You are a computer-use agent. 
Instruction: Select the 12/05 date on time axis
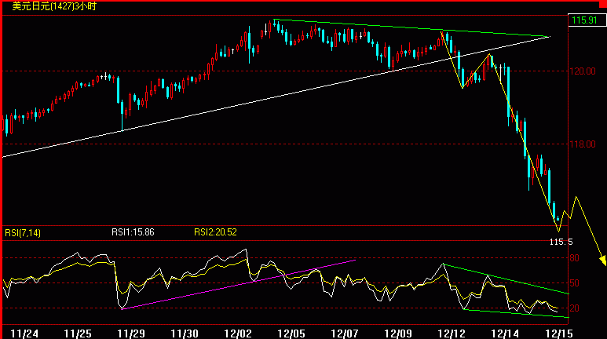point(291,334)
